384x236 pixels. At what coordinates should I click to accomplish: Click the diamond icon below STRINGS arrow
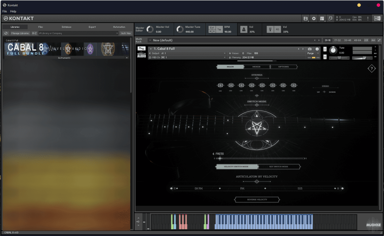point(257,95)
